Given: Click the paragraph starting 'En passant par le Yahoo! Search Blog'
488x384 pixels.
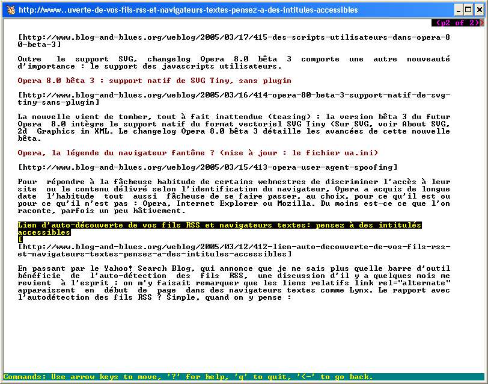Looking at the screenshot, I should (234, 283).
